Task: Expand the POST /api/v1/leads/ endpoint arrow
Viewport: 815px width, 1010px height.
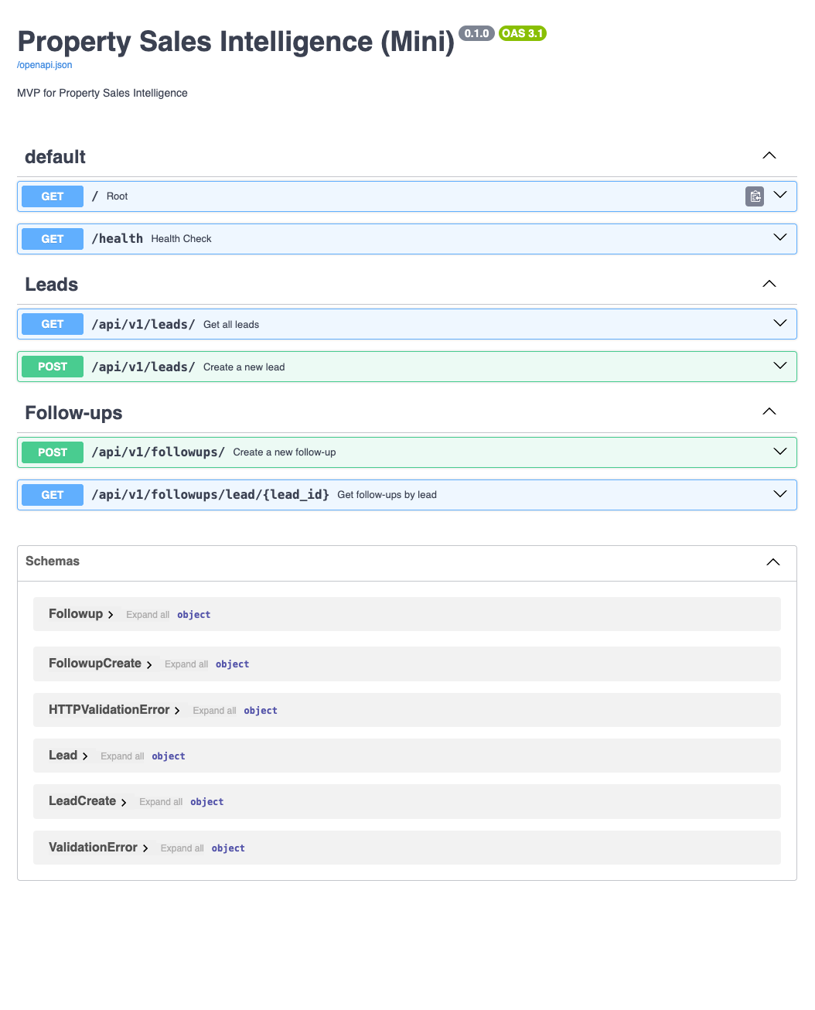Action: pyautogui.click(x=779, y=366)
